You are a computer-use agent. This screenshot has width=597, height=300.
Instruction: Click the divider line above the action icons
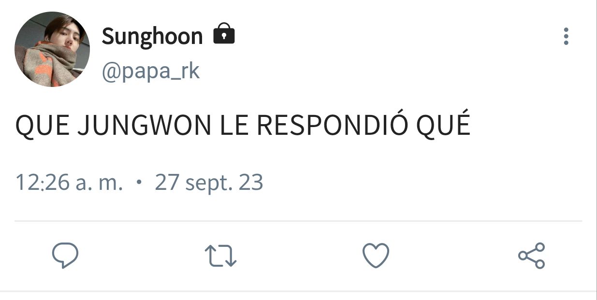298,221
